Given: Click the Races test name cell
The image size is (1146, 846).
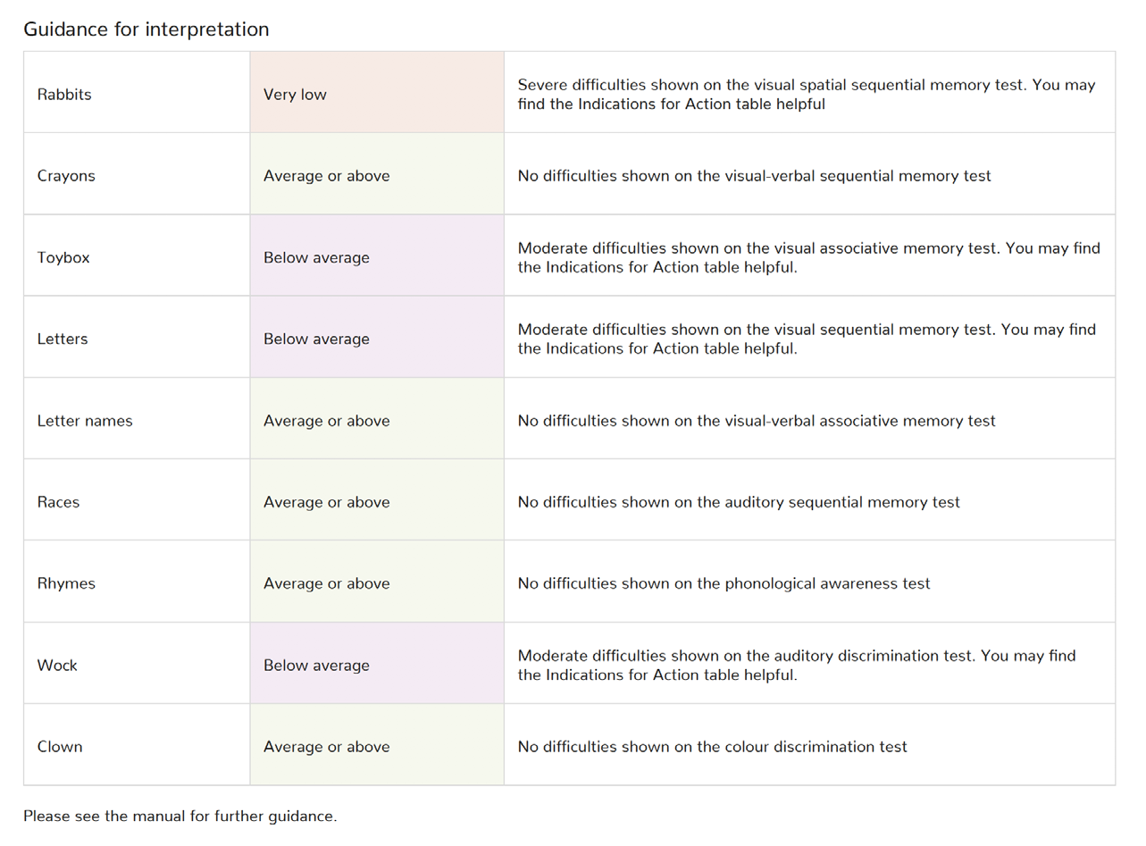Looking at the screenshot, I should (x=137, y=500).
